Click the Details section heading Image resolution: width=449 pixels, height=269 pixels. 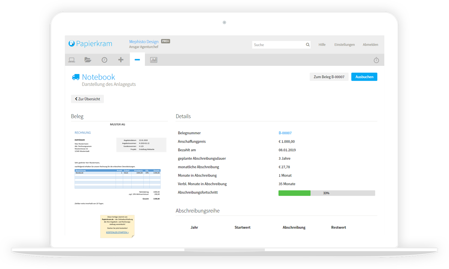(x=183, y=116)
